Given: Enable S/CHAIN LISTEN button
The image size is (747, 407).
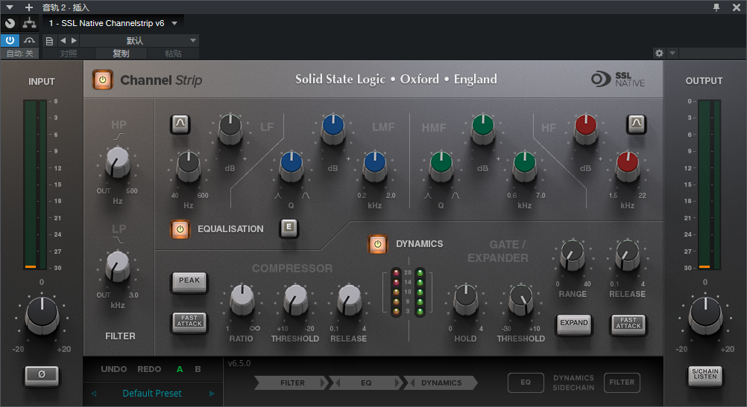Looking at the screenshot, I should coord(705,375).
